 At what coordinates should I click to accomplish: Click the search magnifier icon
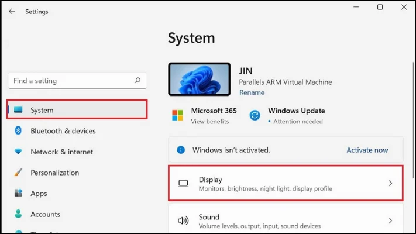pyautogui.click(x=137, y=81)
